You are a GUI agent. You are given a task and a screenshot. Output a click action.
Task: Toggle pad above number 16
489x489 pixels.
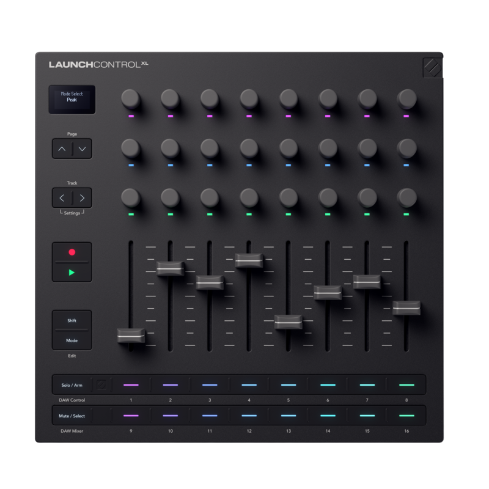(406, 416)
